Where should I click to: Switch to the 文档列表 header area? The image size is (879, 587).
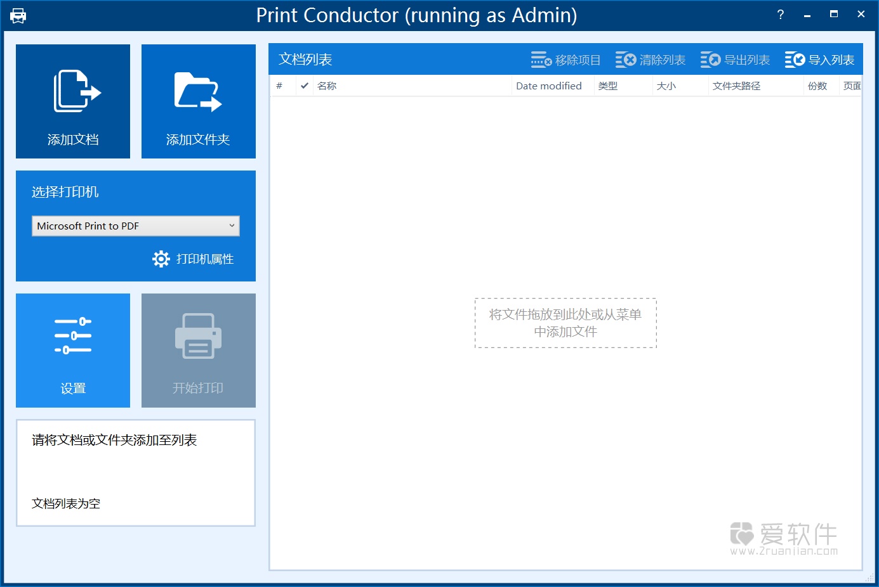[x=305, y=59]
